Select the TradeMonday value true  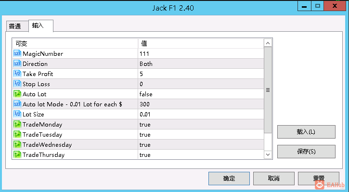click(145, 124)
